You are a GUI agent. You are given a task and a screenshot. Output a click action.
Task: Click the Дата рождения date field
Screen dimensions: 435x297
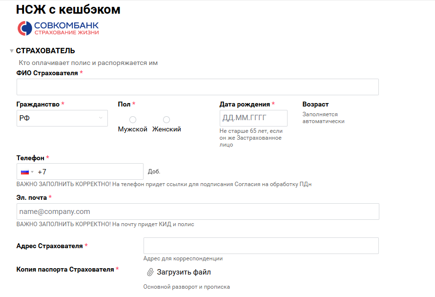point(253,118)
